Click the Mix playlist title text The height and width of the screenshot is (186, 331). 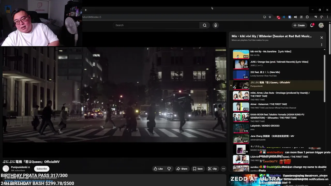click(272, 36)
